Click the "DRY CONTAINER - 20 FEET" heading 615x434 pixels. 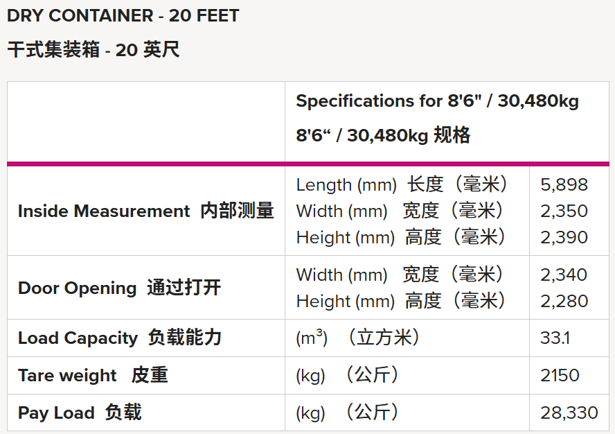tap(123, 16)
